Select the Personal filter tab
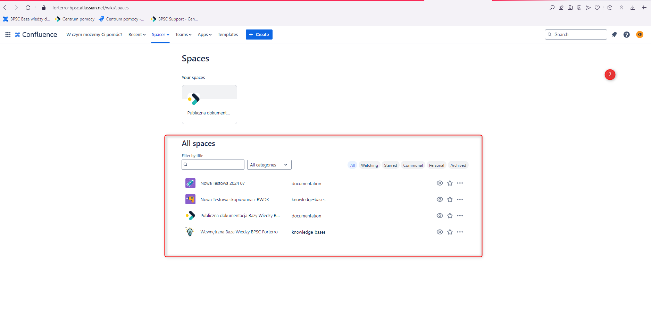The image size is (651, 327). (436, 165)
